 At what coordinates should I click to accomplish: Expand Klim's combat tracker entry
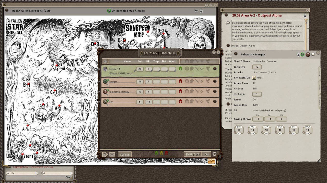(107, 104)
